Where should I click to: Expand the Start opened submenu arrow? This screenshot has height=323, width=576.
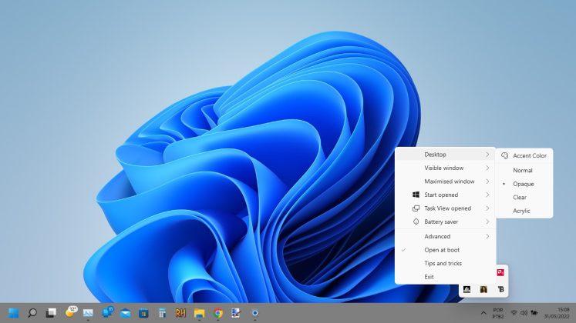(487, 195)
